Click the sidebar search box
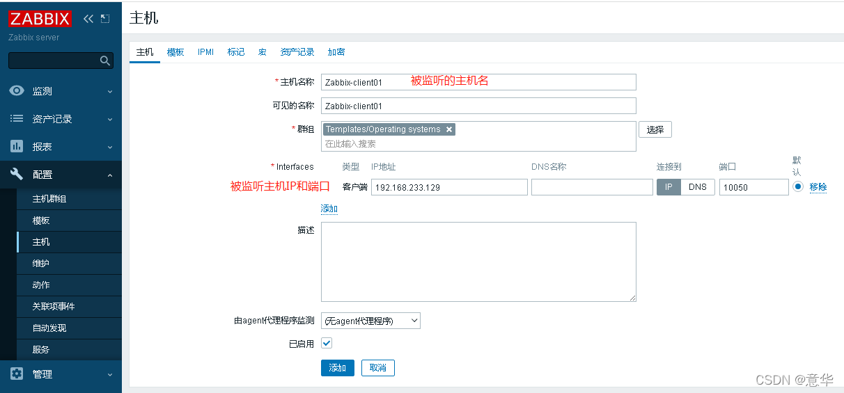This screenshot has height=393, width=844. point(61,61)
